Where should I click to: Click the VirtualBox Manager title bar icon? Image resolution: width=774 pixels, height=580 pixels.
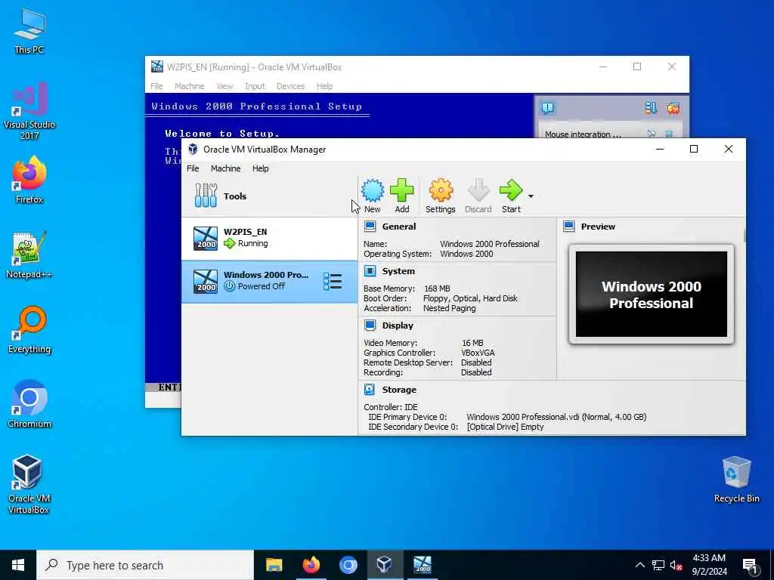point(193,149)
